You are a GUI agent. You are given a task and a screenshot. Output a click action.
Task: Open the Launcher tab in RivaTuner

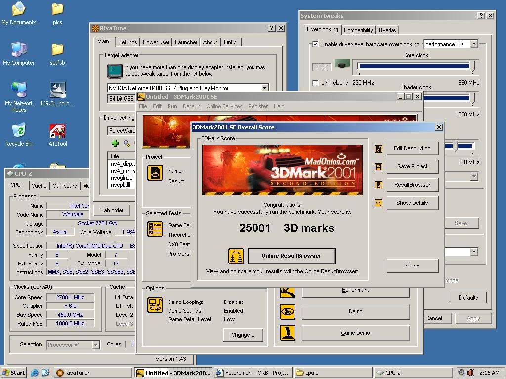[186, 42]
